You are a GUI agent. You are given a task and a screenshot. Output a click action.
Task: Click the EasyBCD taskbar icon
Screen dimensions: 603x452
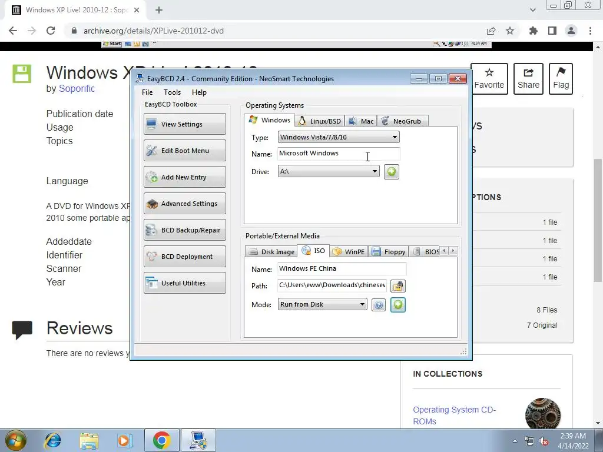pyautogui.click(x=198, y=440)
